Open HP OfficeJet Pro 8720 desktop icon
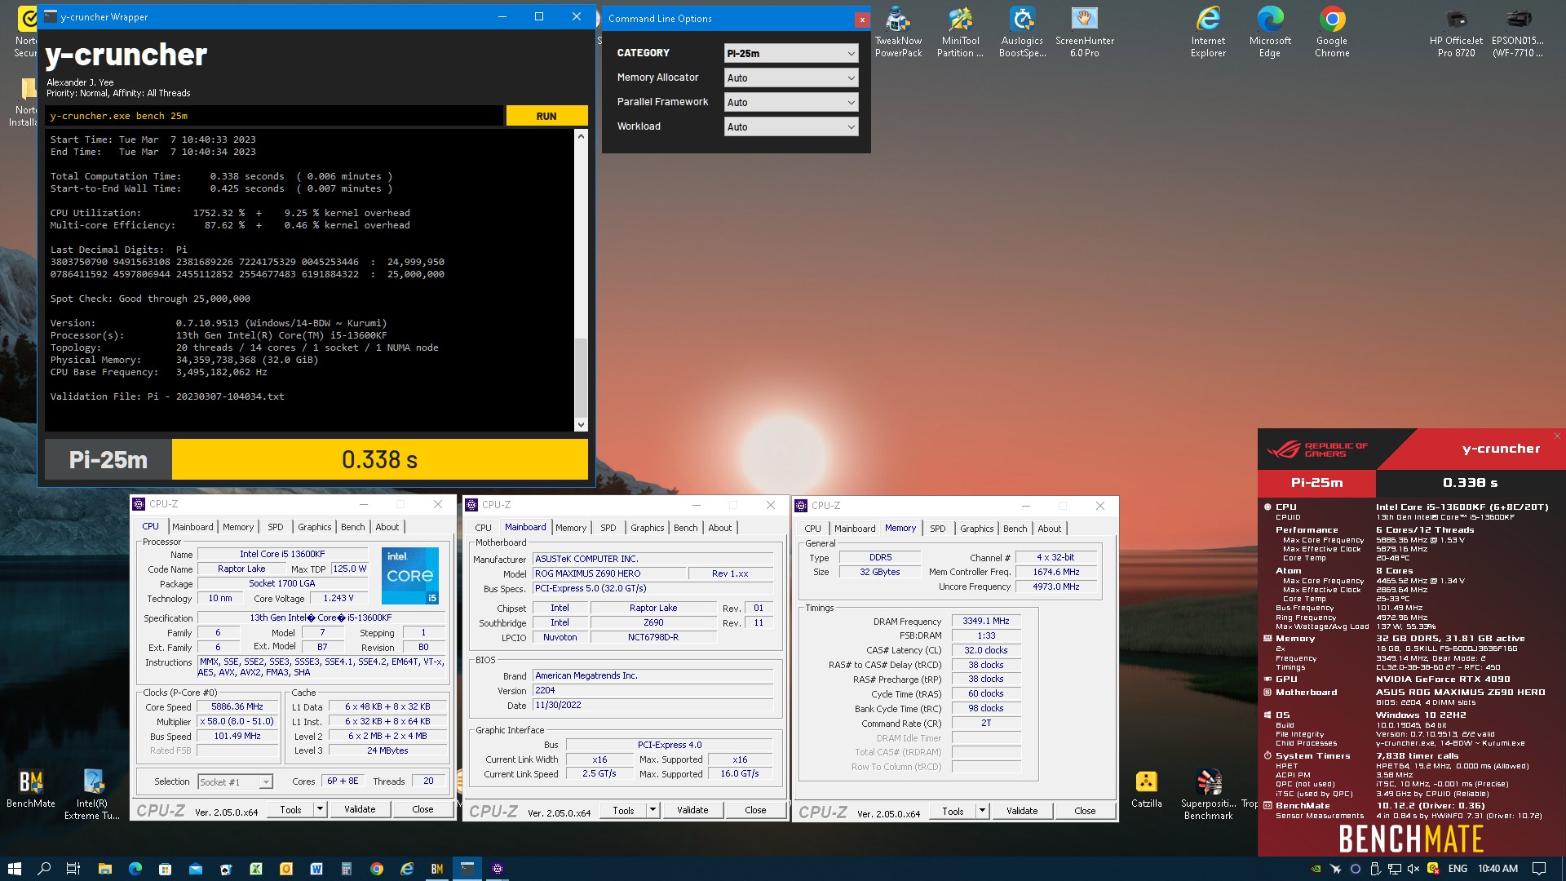The width and height of the screenshot is (1566, 881). point(1456,33)
